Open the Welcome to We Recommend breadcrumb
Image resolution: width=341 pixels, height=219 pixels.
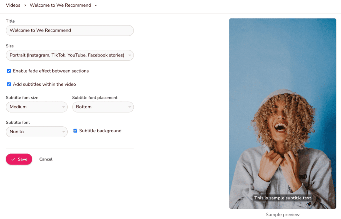(x=61, y=5)
